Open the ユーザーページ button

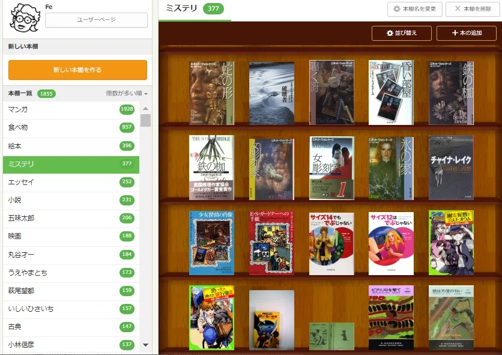tap(96, 20)
